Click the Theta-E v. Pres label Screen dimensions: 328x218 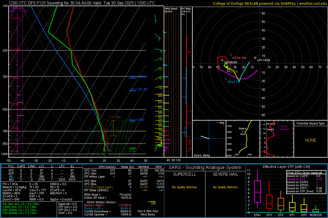coord(243,131)
